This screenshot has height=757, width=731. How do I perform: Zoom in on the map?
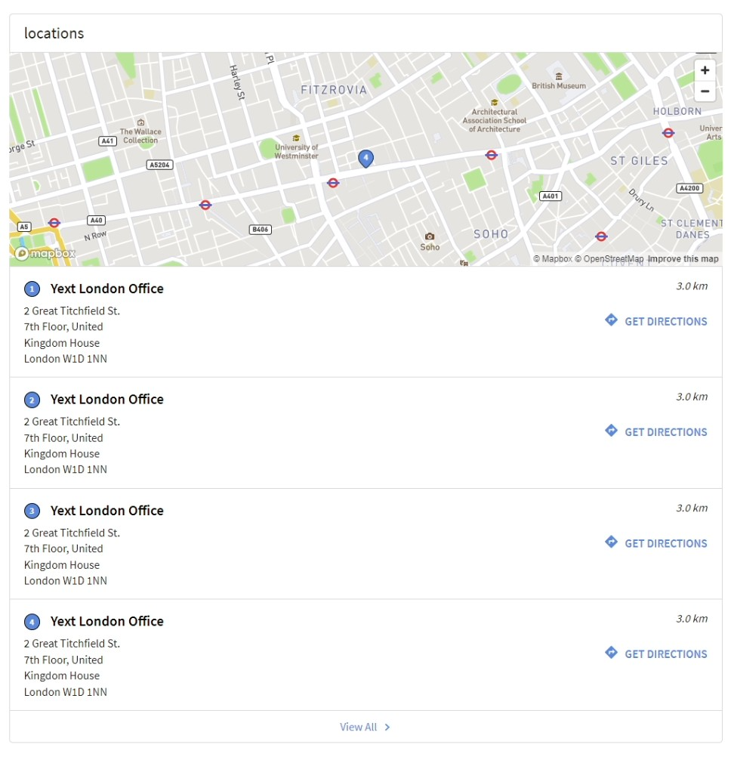point(705,70)
